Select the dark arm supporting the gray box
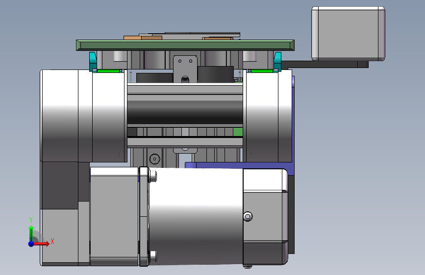Viewport: 425px width, 275px height. coord(325,65)
